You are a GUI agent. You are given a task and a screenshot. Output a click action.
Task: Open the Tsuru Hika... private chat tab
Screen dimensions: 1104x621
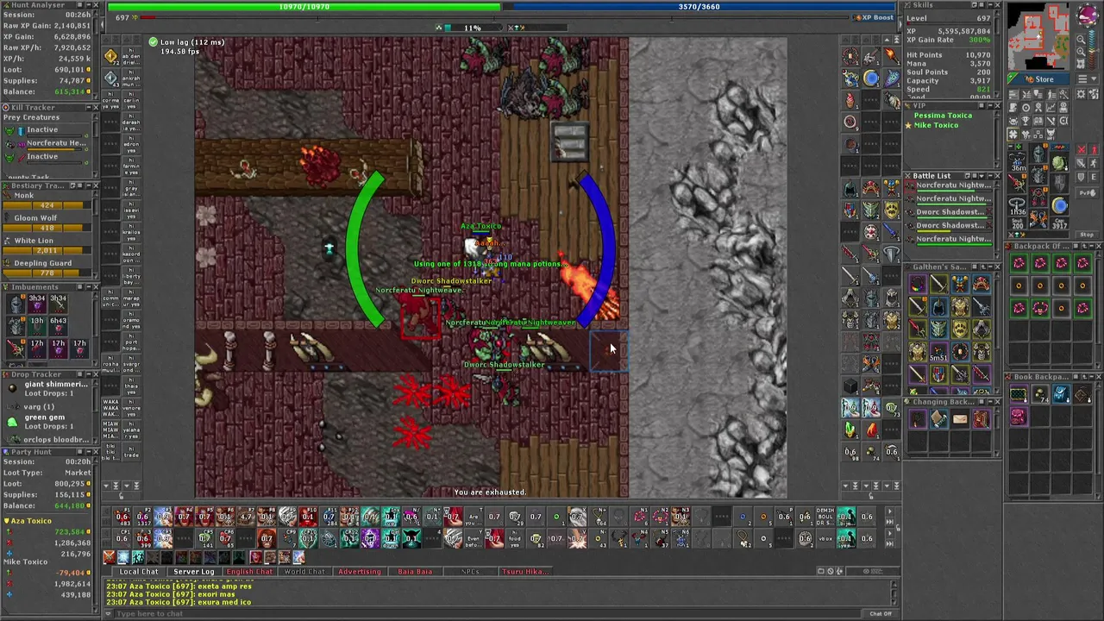pos(524,571)
